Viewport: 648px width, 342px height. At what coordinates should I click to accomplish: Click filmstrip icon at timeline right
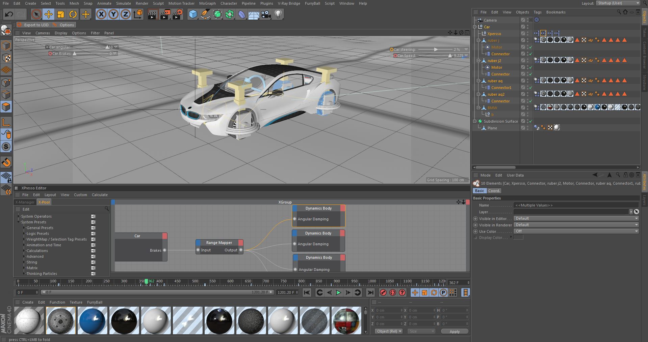click(466, 292)
